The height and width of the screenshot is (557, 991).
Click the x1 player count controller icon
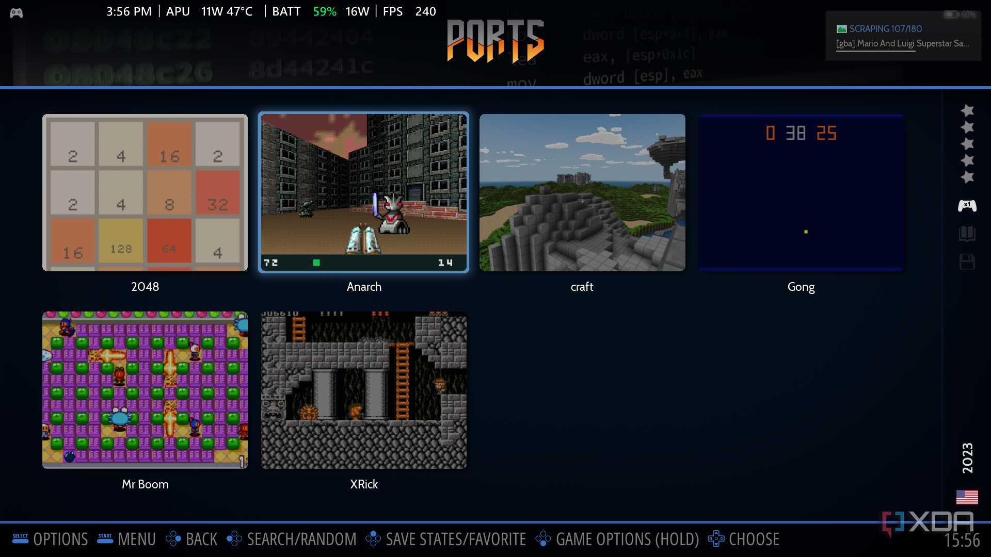point(967,206)
